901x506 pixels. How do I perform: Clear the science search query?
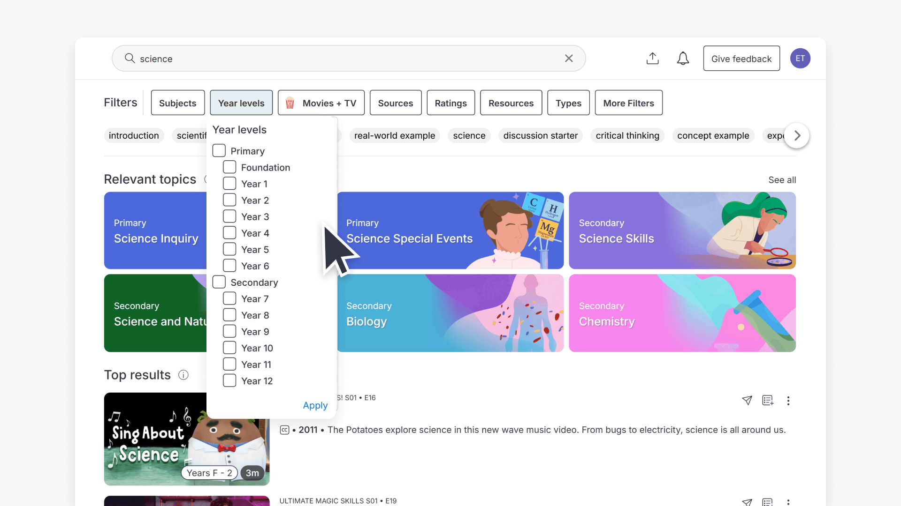pyautogui.click(x=568, y=58)
